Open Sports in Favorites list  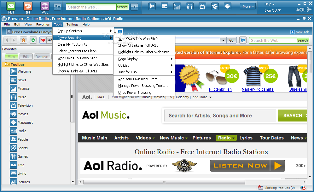[19, 148]
